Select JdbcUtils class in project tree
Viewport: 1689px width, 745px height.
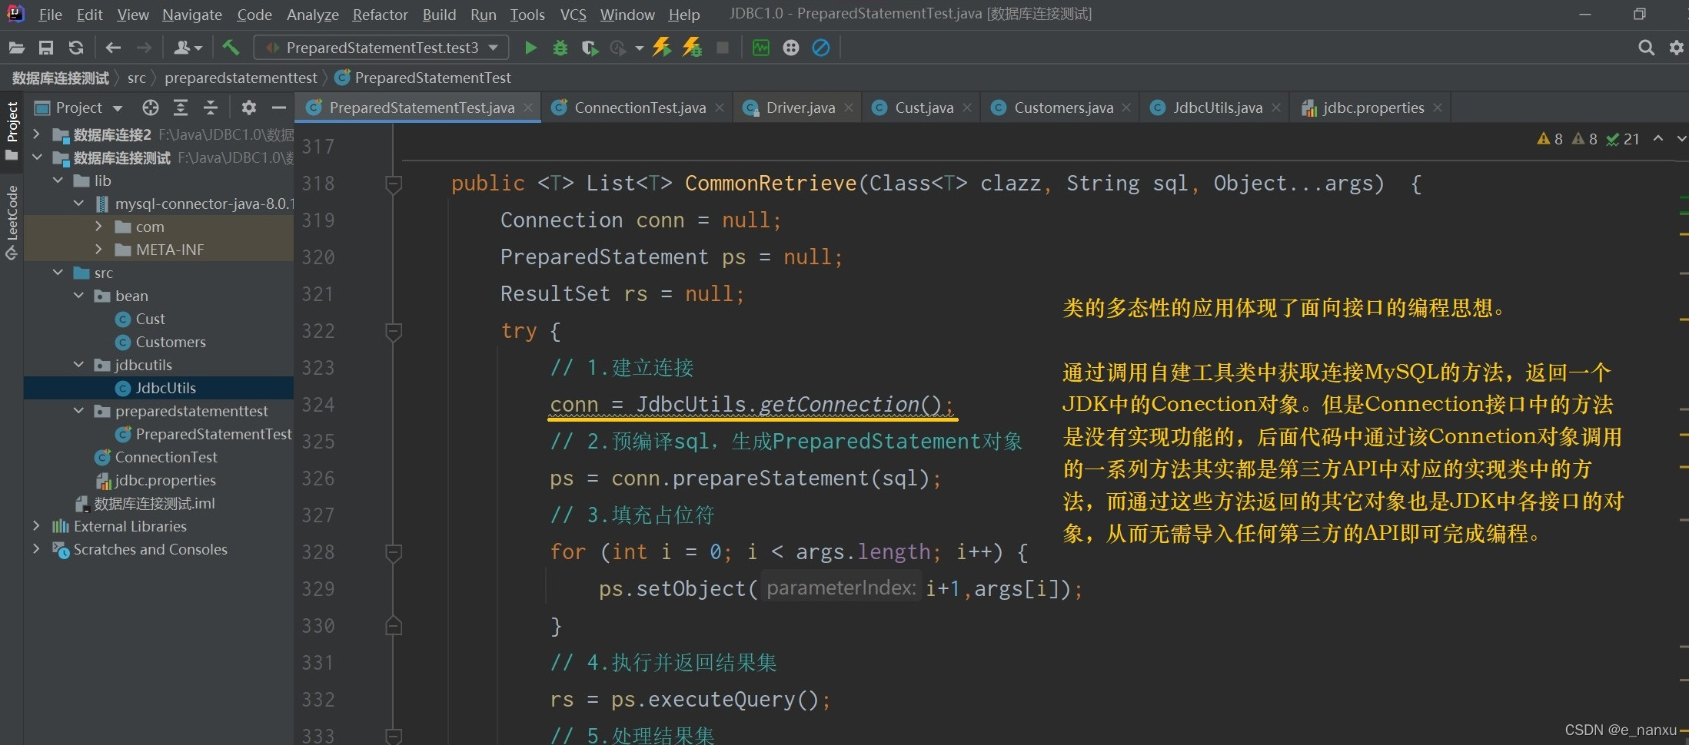click(165, 388)
